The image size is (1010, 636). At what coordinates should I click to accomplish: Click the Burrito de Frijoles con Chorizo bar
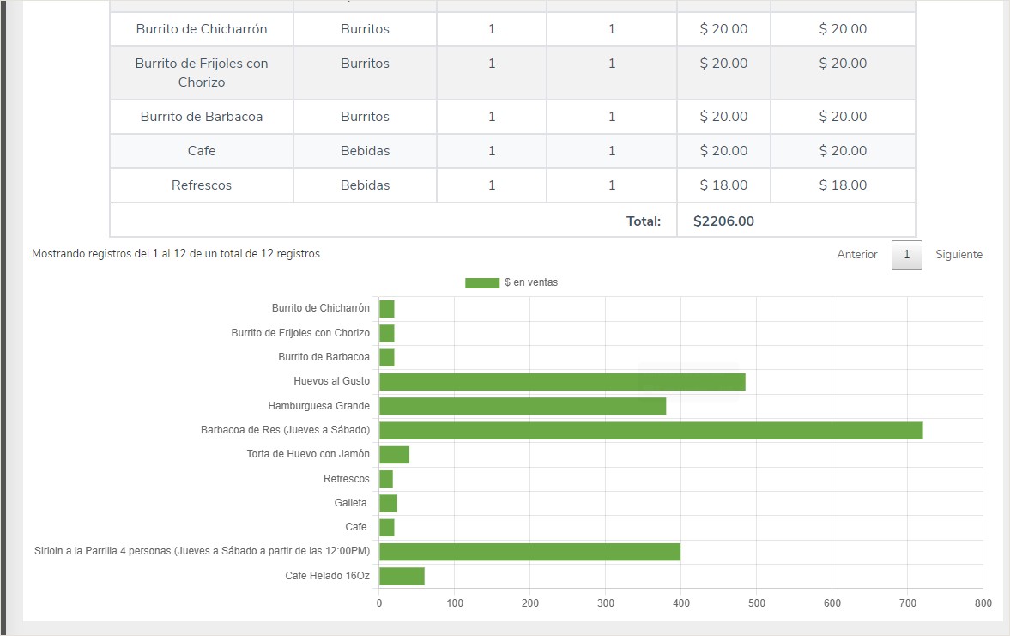tap(386, 333)
